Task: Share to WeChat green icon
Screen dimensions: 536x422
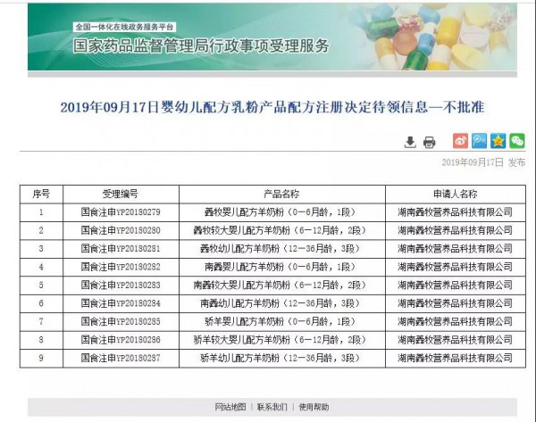Action: coord(517,141)
